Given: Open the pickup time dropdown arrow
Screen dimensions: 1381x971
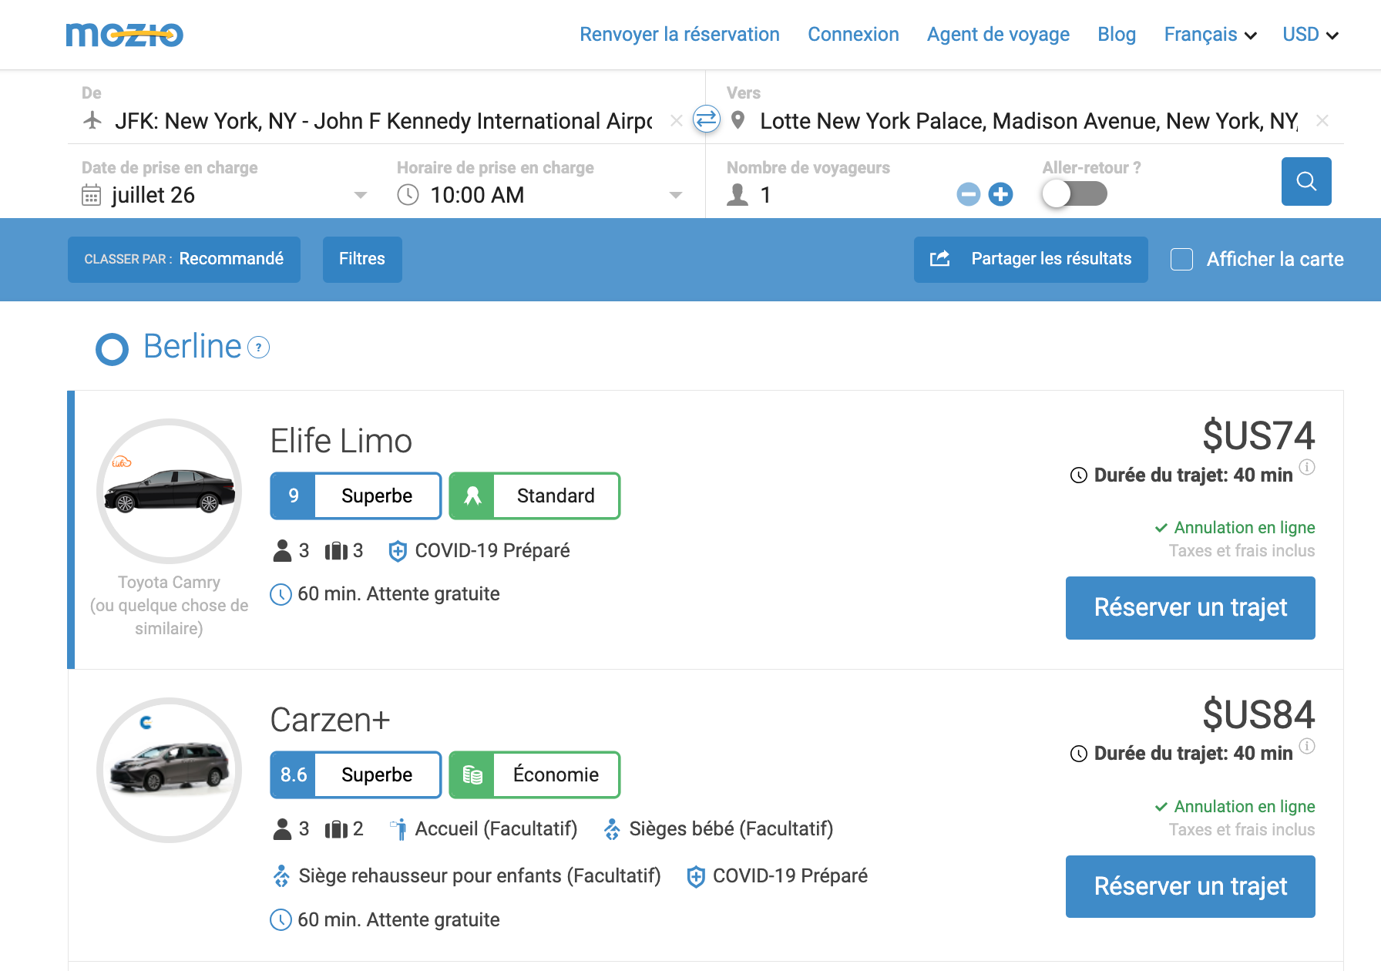Looking at the screenshot, I should click(x=676, y=195).
